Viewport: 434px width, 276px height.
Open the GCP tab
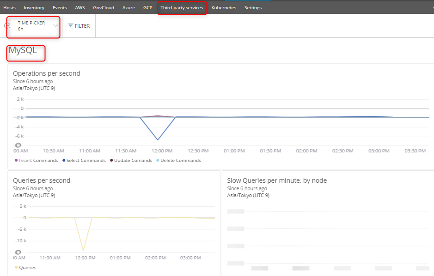148,8
